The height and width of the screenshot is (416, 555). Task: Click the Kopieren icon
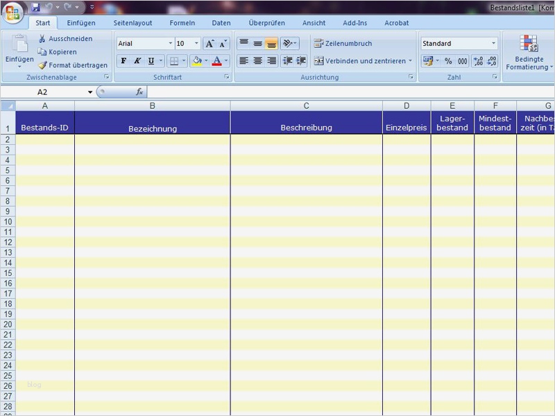[42, 52]
